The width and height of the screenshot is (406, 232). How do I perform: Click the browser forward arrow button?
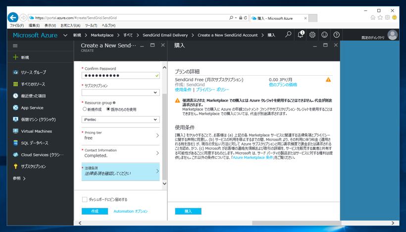pos(23,18)
